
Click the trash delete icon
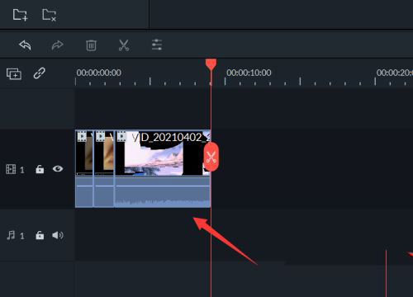91,45
